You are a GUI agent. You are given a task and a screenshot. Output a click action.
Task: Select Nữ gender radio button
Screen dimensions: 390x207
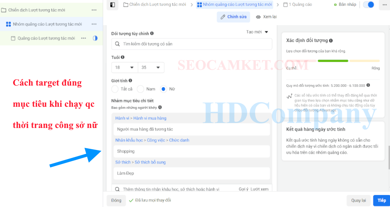click(164, 89)
